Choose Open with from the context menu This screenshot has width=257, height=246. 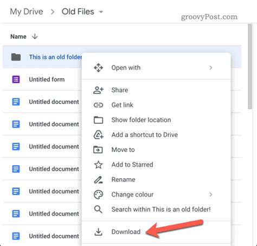(x=156, y=68)
